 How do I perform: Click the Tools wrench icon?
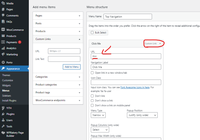click(x=3, y=126)
